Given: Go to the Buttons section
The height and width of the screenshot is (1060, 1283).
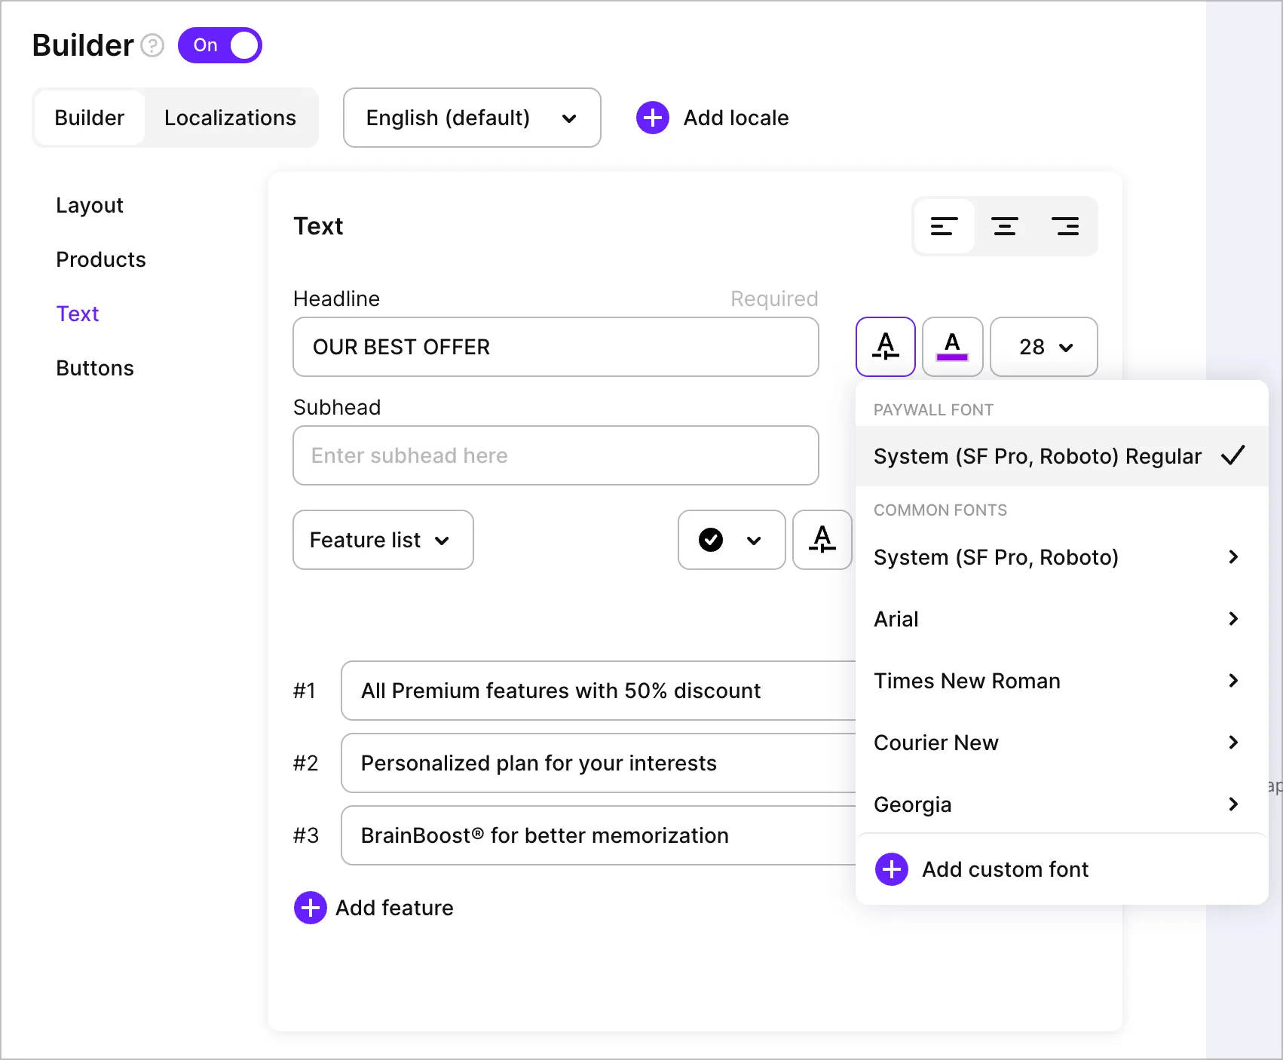Looking at the screenshot, I should coord(95,368).
